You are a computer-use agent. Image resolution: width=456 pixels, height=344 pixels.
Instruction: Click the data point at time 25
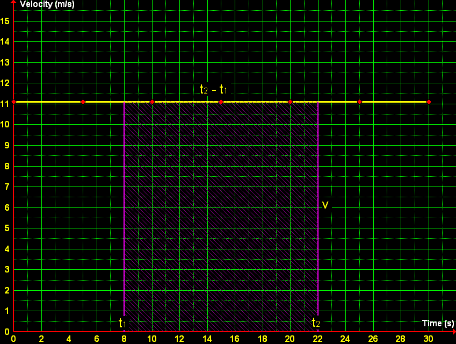point(359,101)
